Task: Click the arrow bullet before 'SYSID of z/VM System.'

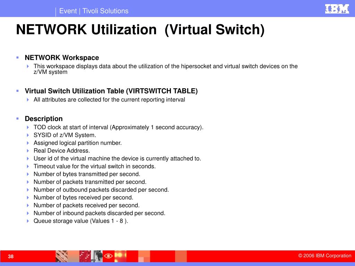Action: point(28,135)
